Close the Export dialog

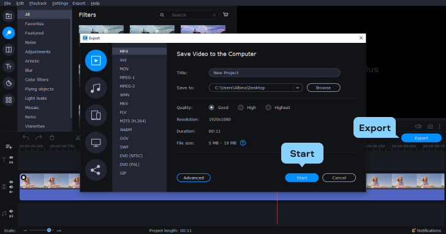pos(361,38)
